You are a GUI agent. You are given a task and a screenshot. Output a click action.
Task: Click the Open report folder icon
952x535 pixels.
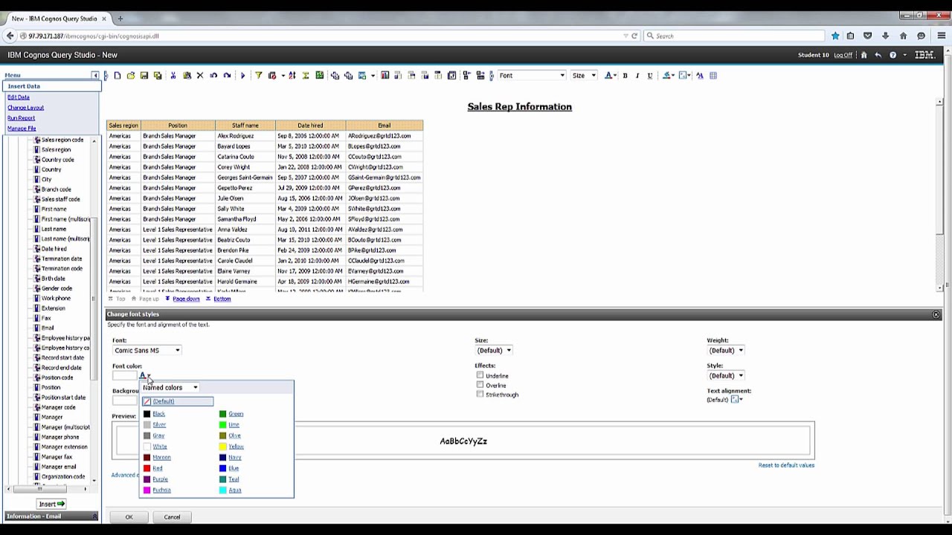[x=130, y=75]
